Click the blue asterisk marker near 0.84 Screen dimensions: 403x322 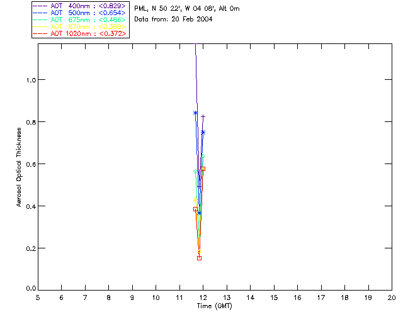[195, 113]
